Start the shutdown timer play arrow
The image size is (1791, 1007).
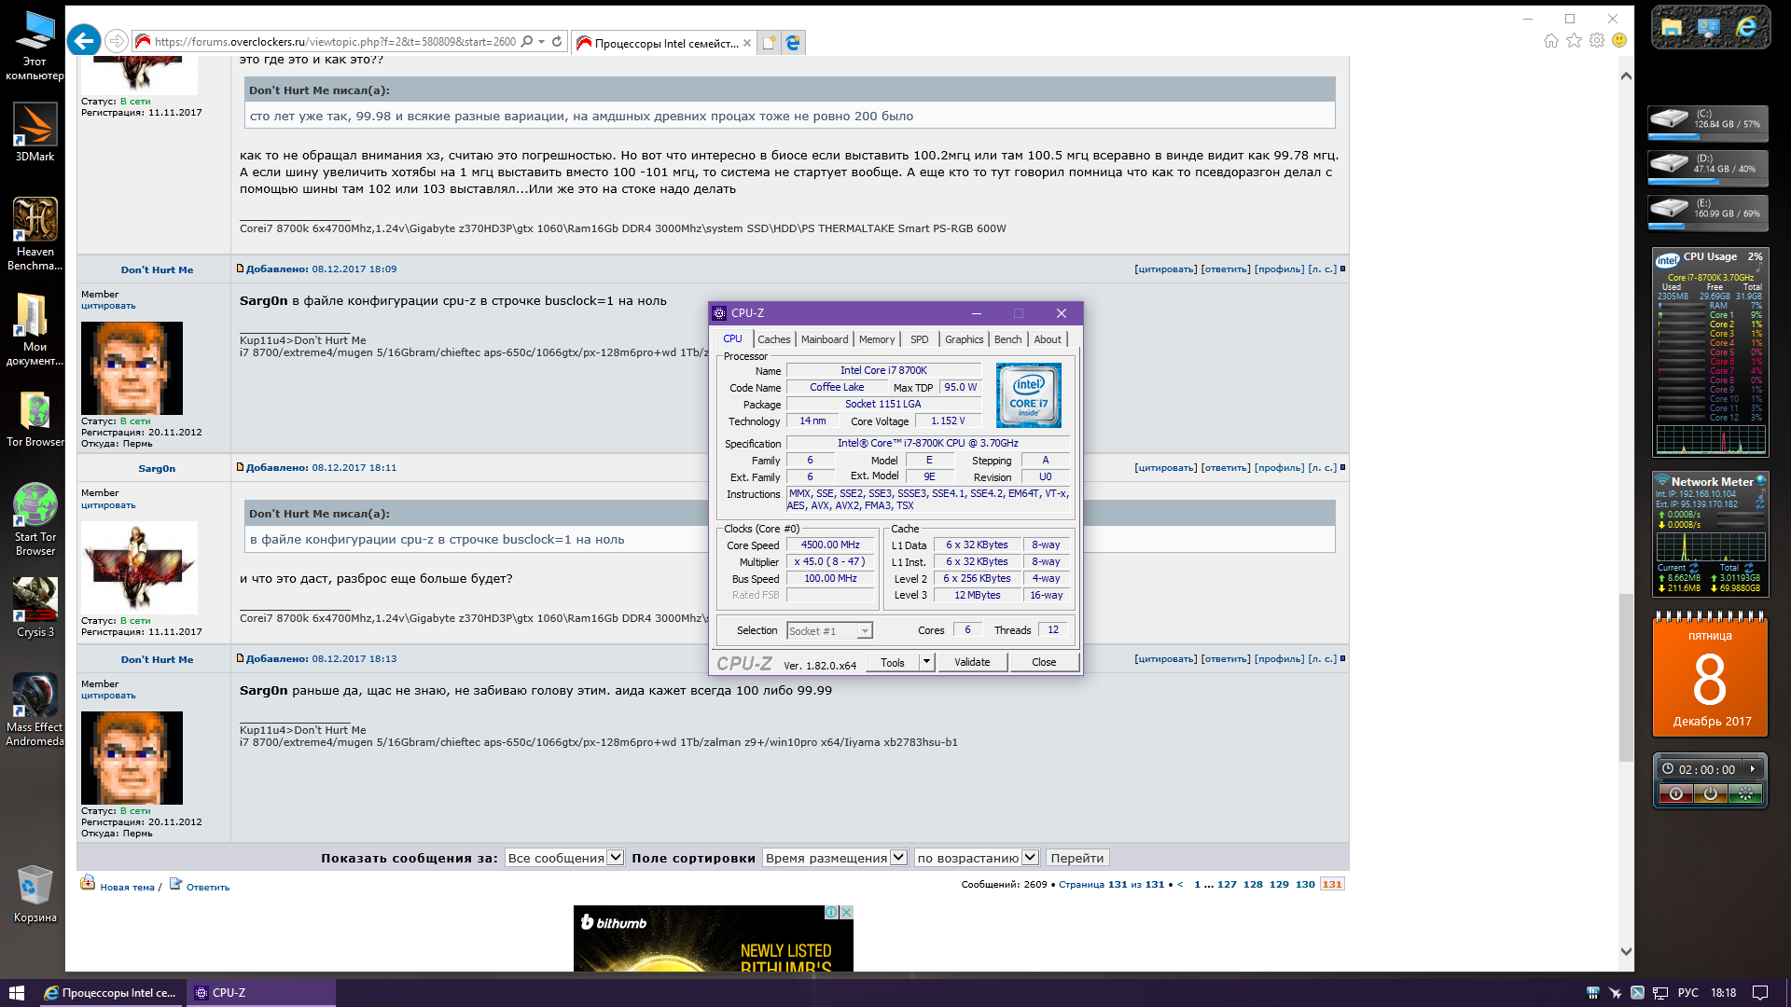[x=1753, y=768]
